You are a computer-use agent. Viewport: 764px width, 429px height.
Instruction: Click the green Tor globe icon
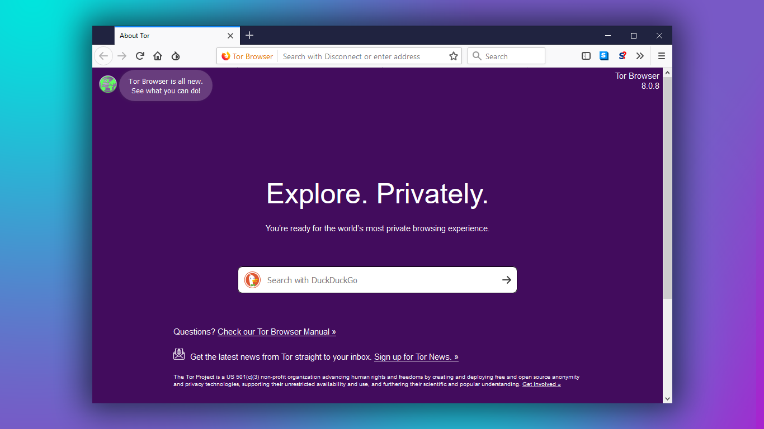(x=108, y=84)
